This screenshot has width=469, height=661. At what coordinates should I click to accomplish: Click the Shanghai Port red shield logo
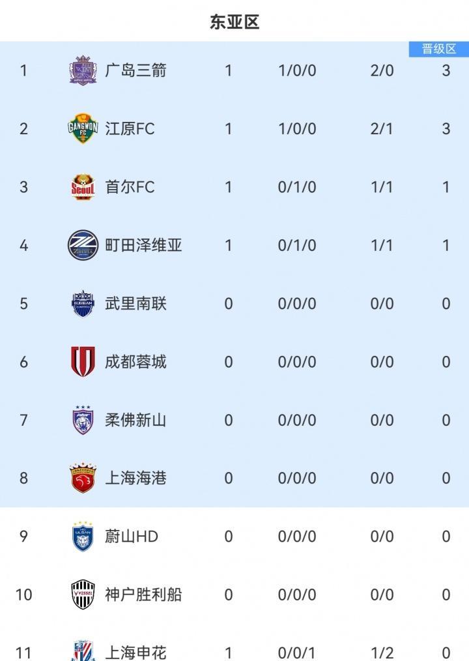[83, 478]
